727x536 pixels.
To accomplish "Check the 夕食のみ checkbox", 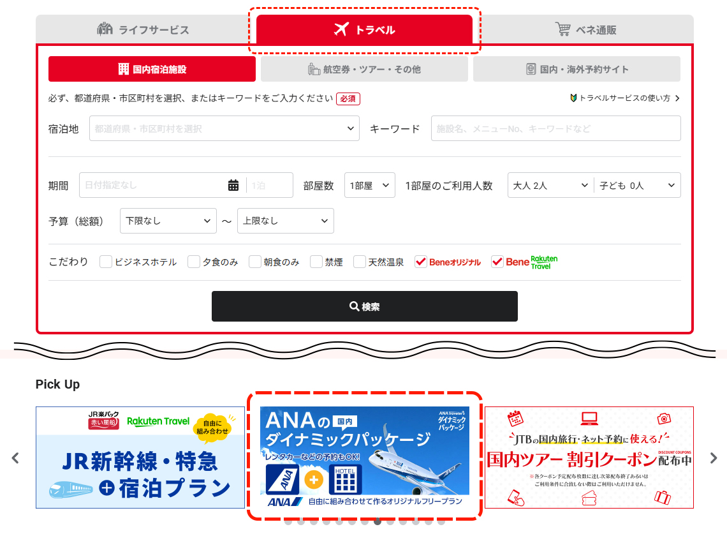I will (194, 262).
